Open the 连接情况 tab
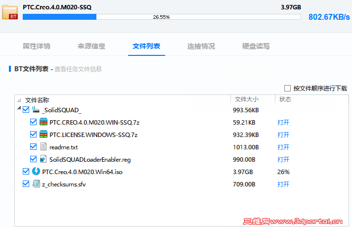Screen dimensions: 352x228 (201, 46)
